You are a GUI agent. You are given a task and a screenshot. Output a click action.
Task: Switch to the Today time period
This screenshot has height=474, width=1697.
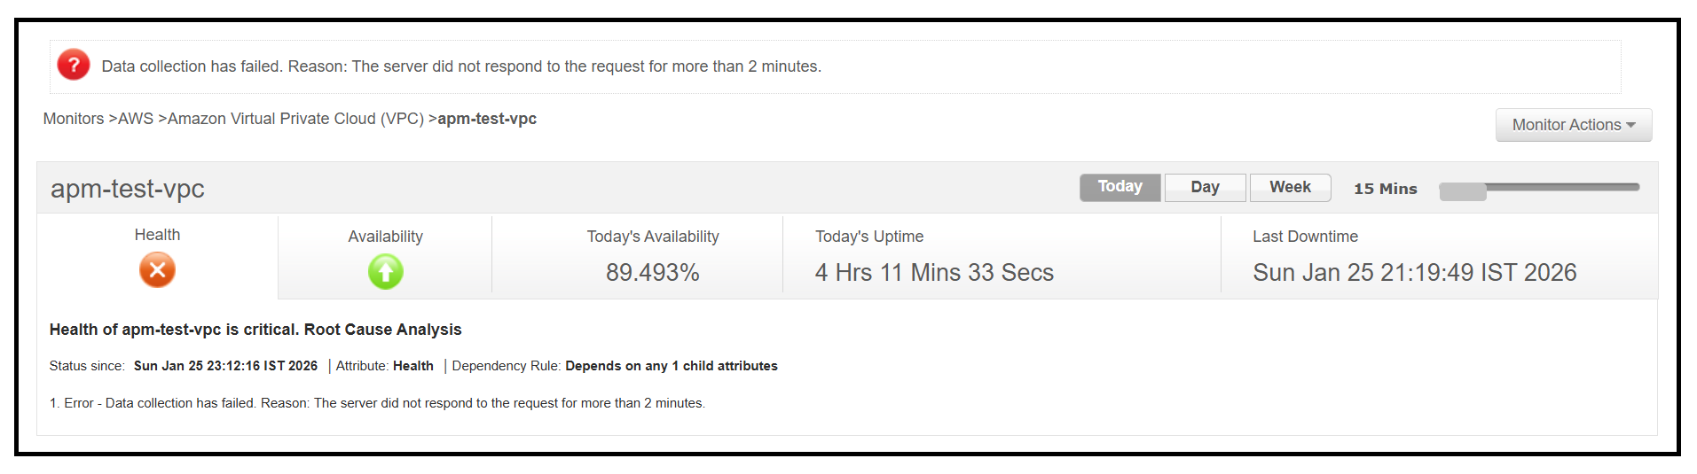pos(1120,187)
